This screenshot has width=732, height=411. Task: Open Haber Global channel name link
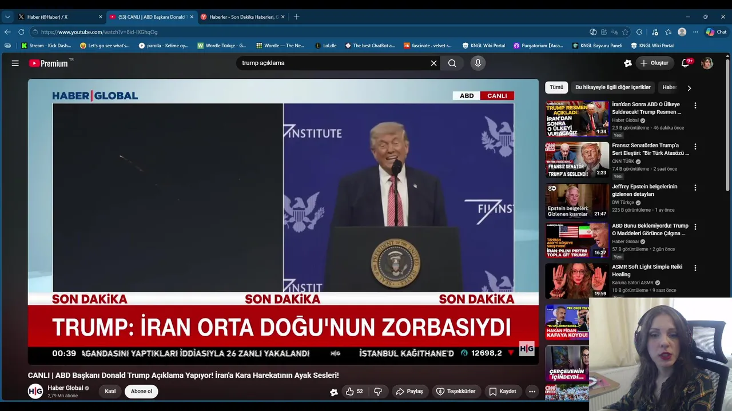65,388
